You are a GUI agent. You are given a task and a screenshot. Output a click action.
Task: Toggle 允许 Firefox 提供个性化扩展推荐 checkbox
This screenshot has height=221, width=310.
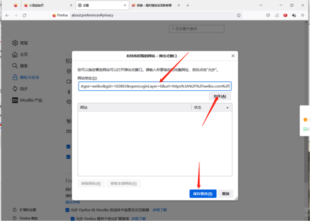(x=72, y=218)
